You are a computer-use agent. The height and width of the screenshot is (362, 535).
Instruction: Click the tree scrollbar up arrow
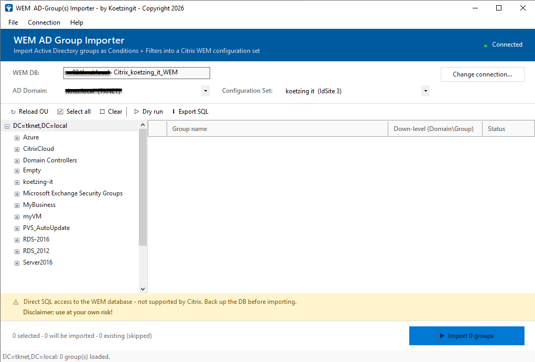[143, 125]
